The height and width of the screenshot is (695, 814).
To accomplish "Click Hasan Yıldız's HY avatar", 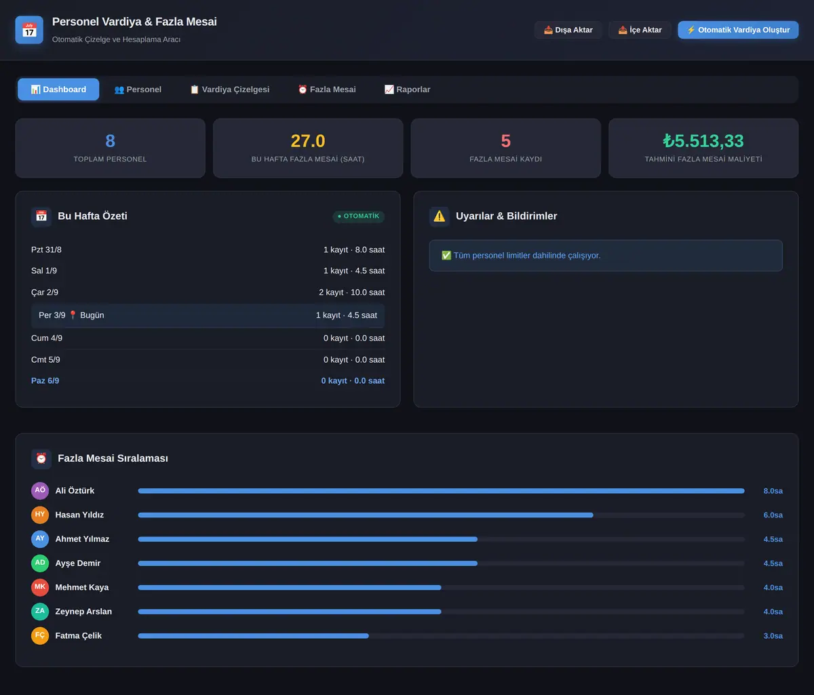I will 40,515.
